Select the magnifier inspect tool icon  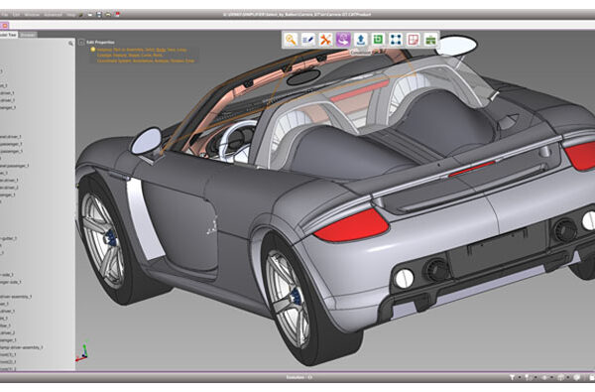click(x=291, y=39)
